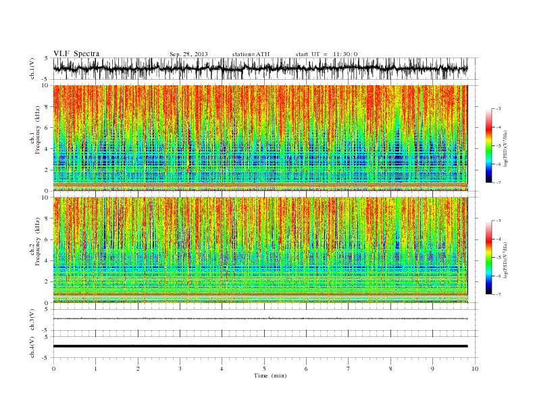Click the "0" kHz tick of ch.2 spectrogram
This screenshot has height=414, width=535.
coord(47,303)
